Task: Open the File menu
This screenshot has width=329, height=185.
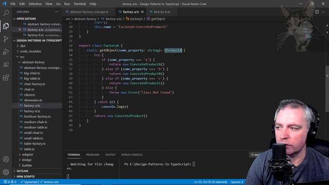Action: tap(13, 4)
